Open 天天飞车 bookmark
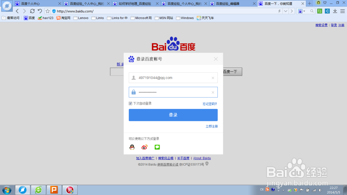 coord(205,18)
